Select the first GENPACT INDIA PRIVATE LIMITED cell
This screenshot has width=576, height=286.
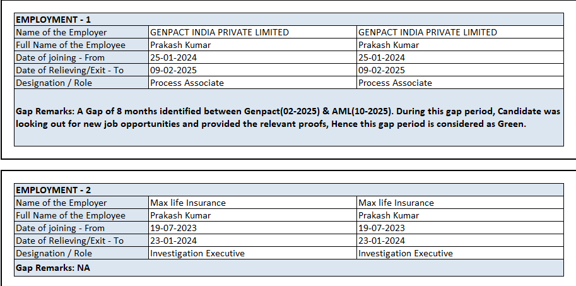[220, 32]
